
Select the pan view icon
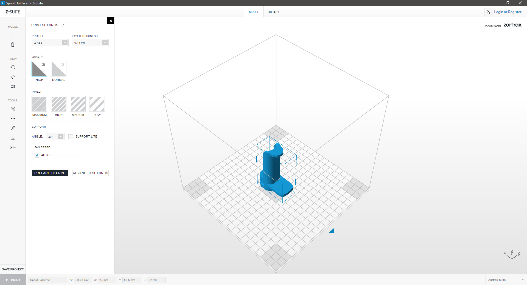(13, 77)
